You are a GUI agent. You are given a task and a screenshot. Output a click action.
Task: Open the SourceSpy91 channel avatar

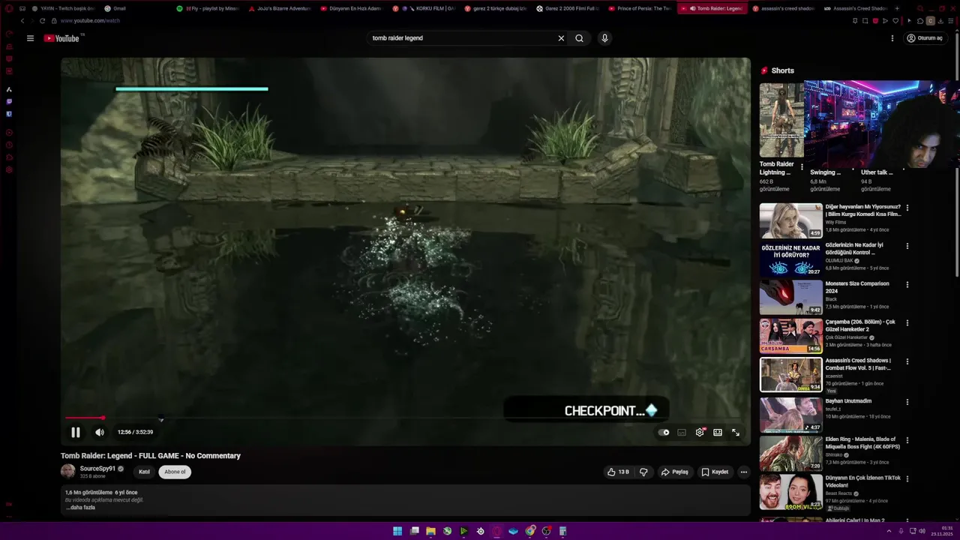68,471
